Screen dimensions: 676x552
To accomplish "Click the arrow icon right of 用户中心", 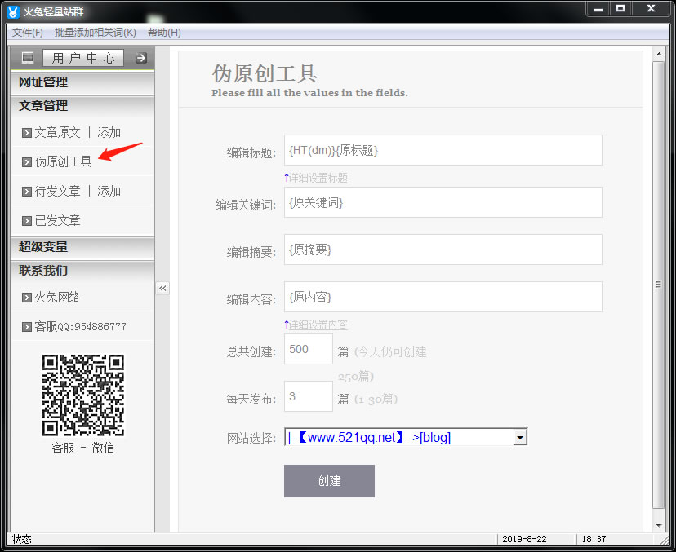I will (140, 58).
